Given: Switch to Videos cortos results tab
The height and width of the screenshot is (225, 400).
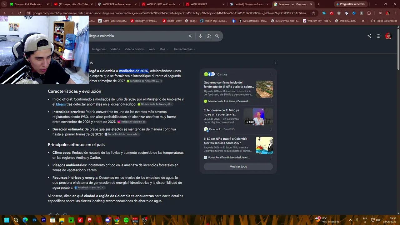Looking at the screenshot, I should coord(134,49).
